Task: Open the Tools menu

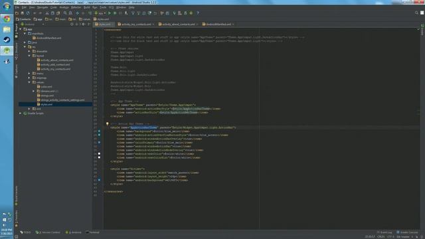Action: coord(103,7)
